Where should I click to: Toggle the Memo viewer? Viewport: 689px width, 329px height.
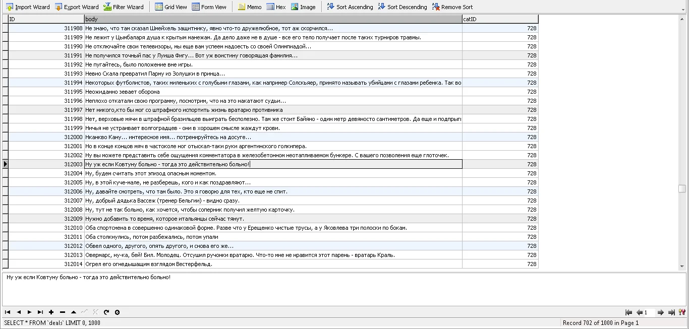[250, 7]
